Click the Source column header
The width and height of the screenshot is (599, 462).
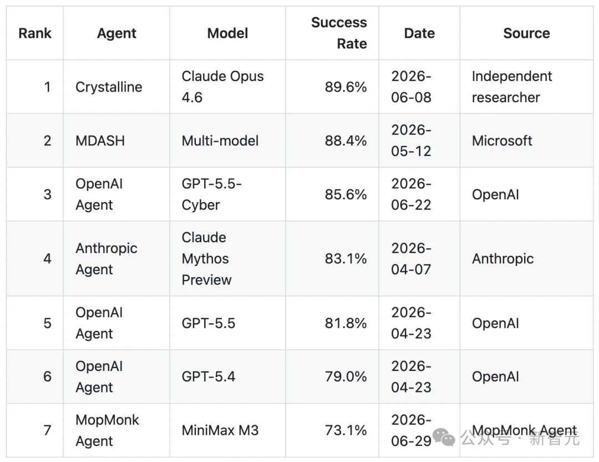tap(526, 33)
